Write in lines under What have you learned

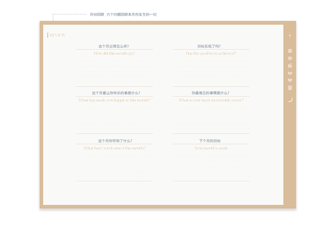coord(115,166)
